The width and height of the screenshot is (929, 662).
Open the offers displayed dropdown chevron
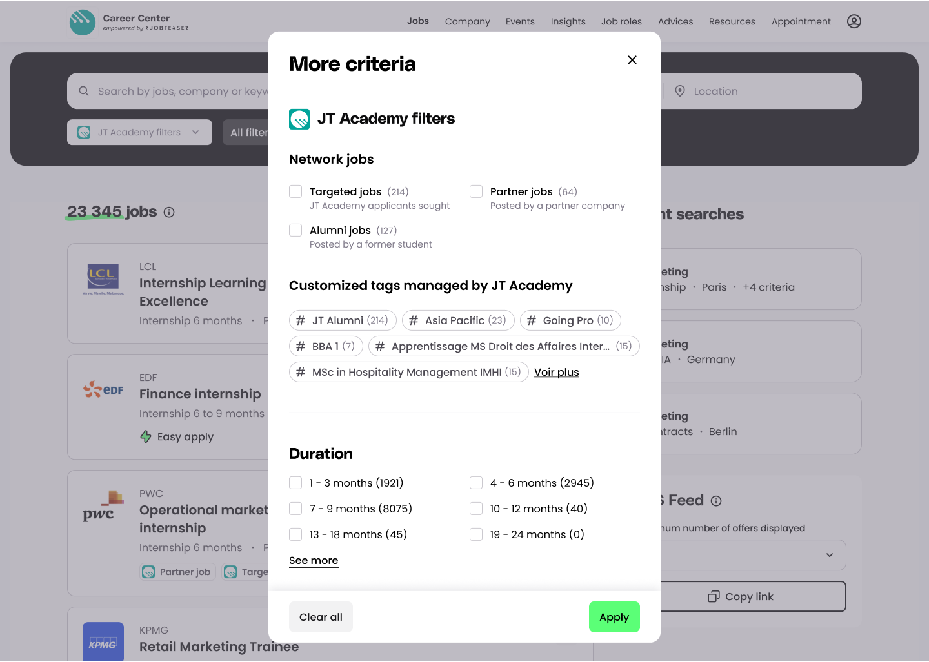(x=830, y=555)
